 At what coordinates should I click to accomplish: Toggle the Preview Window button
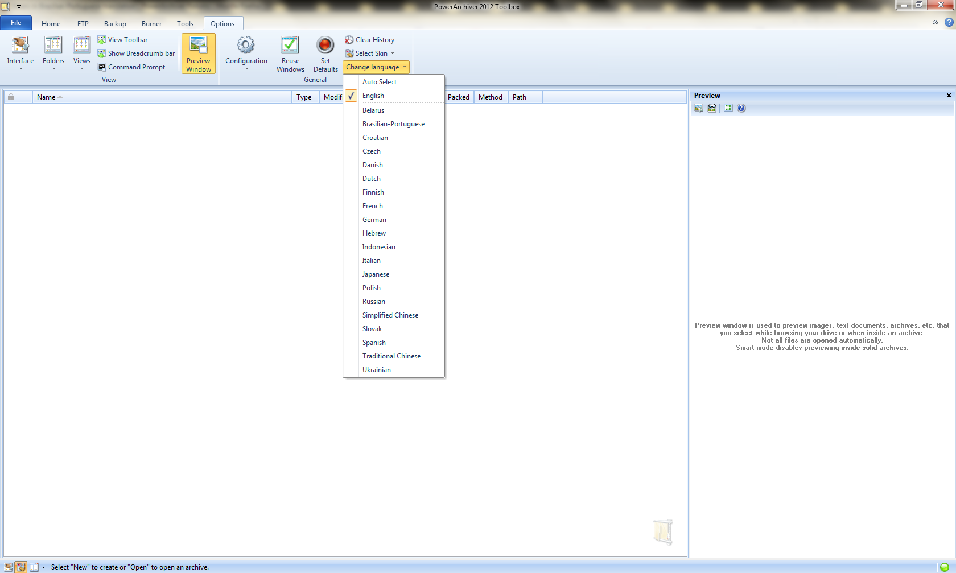[x=199, y=53]
